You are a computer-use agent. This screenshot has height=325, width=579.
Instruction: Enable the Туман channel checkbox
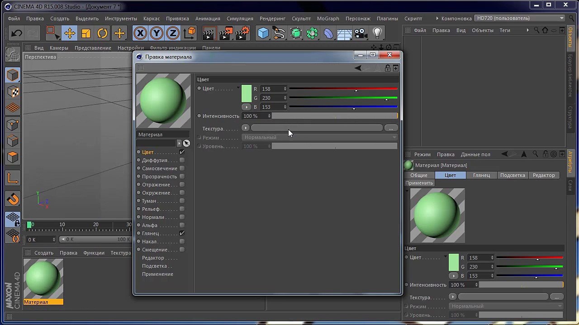tap(182, 201)
